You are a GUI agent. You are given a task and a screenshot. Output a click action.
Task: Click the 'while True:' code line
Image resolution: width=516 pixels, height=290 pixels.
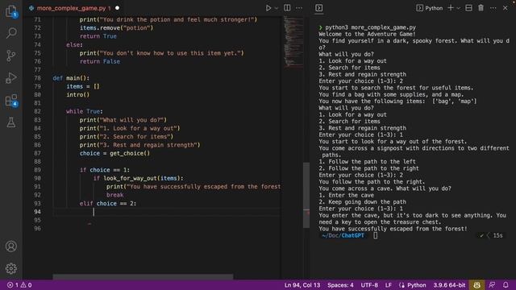click(84, 111)
